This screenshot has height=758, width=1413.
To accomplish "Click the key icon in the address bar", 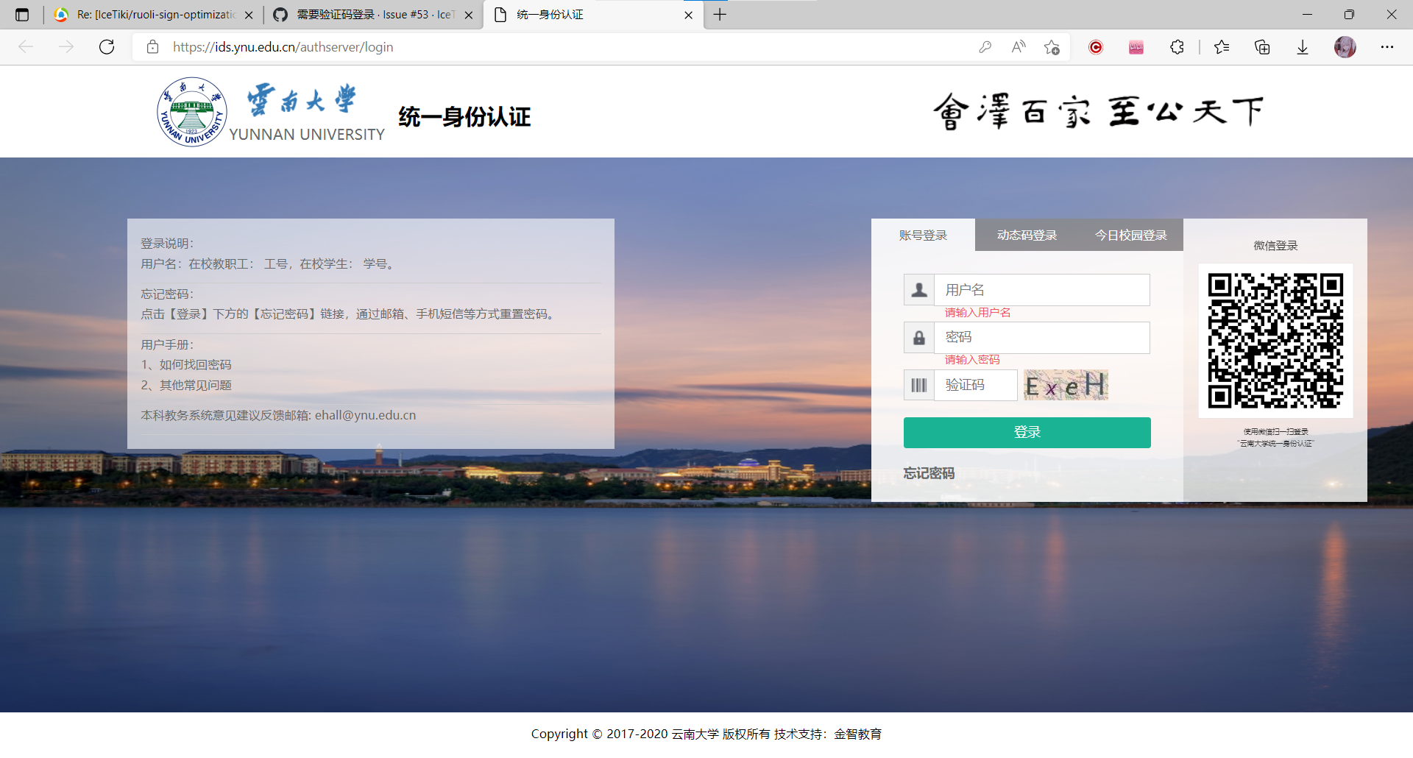I will (985, 46).
